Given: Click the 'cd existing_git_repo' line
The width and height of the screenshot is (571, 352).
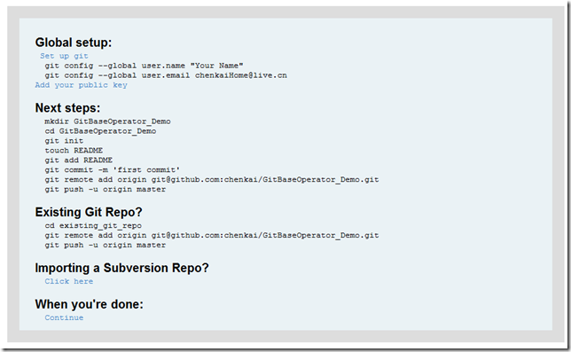Looking at the screenshot, I should 93,226.
